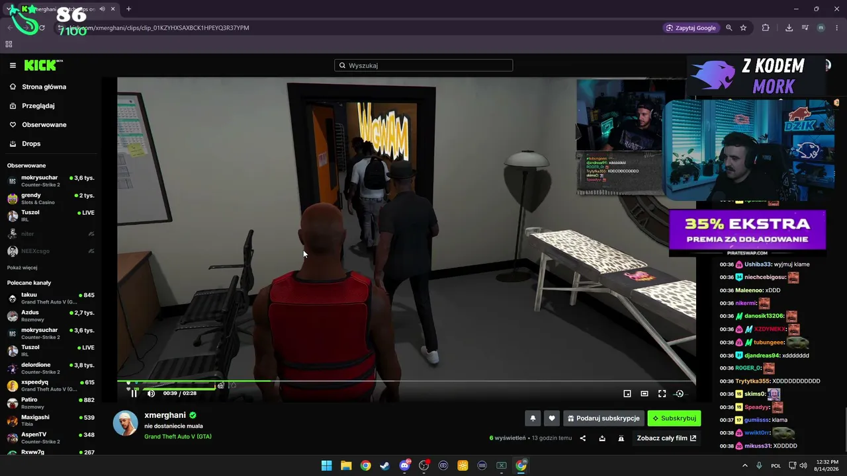Open AspenTV in recommended channels
This screenshot has height=476, width=847.
(51, 438)
